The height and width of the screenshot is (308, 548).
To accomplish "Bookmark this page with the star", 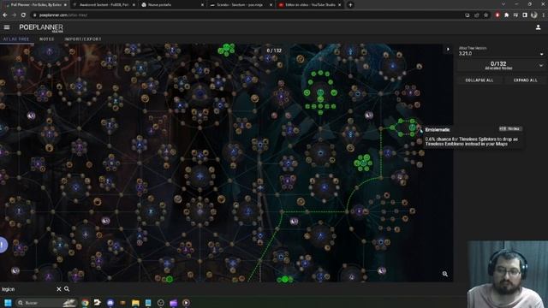I will [485, 15].
